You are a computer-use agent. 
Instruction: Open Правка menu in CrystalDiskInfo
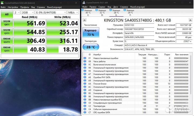pyautogui.click(x=93, y=7)
